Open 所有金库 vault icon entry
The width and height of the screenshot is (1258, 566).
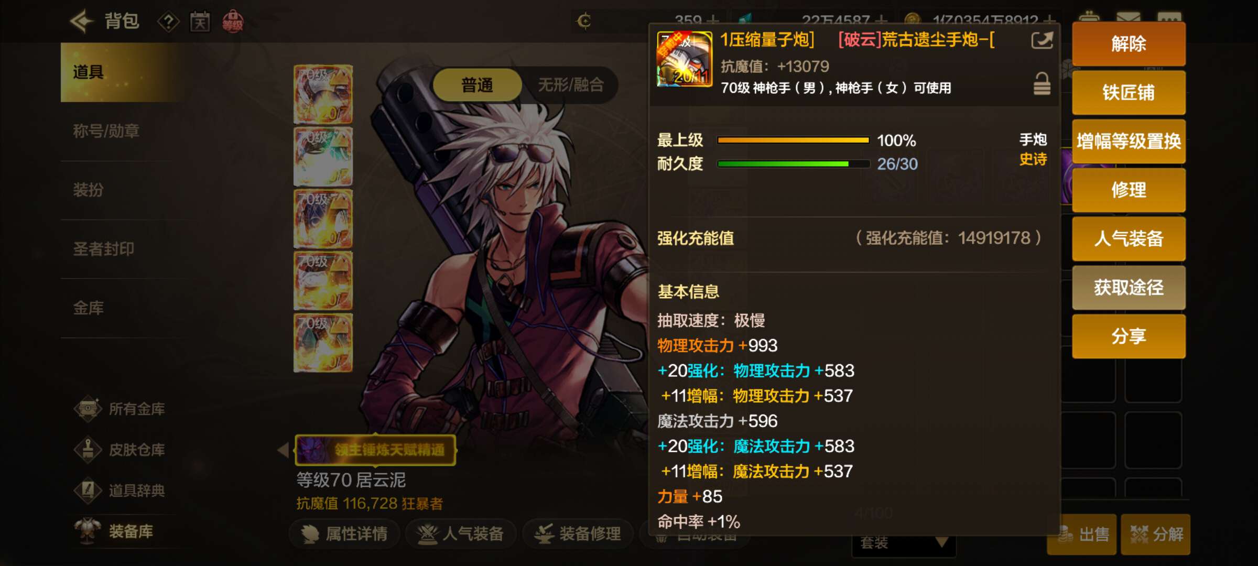coord(120,409)
